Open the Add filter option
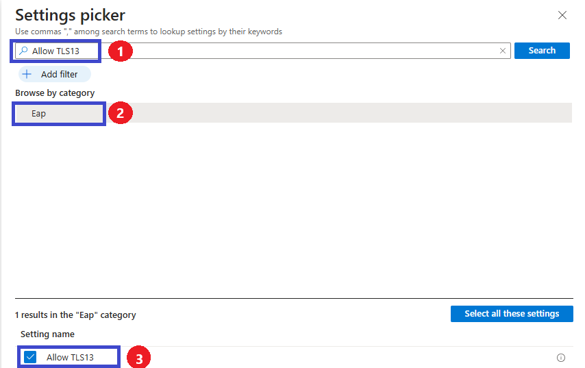The height and width of the screenshot is (368, 585). [55, 74]
